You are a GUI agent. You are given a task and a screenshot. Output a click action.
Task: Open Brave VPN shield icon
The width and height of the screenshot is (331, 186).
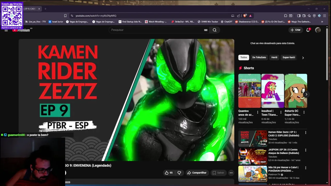(314, 16)
